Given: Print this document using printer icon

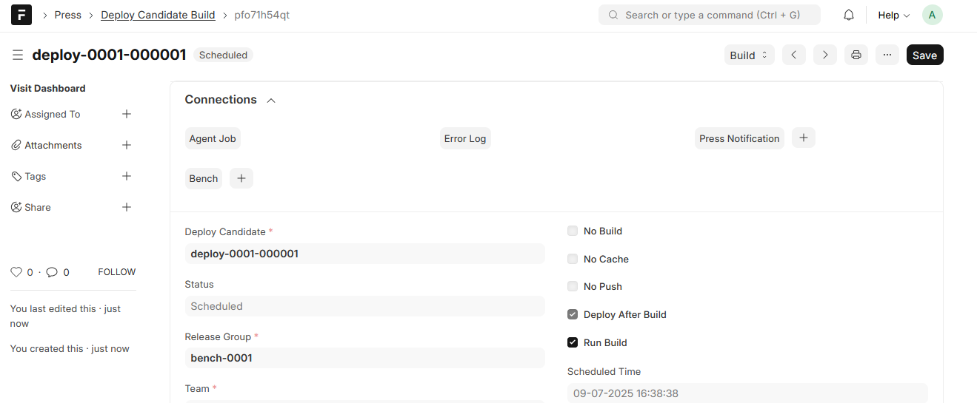Looking at the screenshot, I should click(x=856, y=55).
